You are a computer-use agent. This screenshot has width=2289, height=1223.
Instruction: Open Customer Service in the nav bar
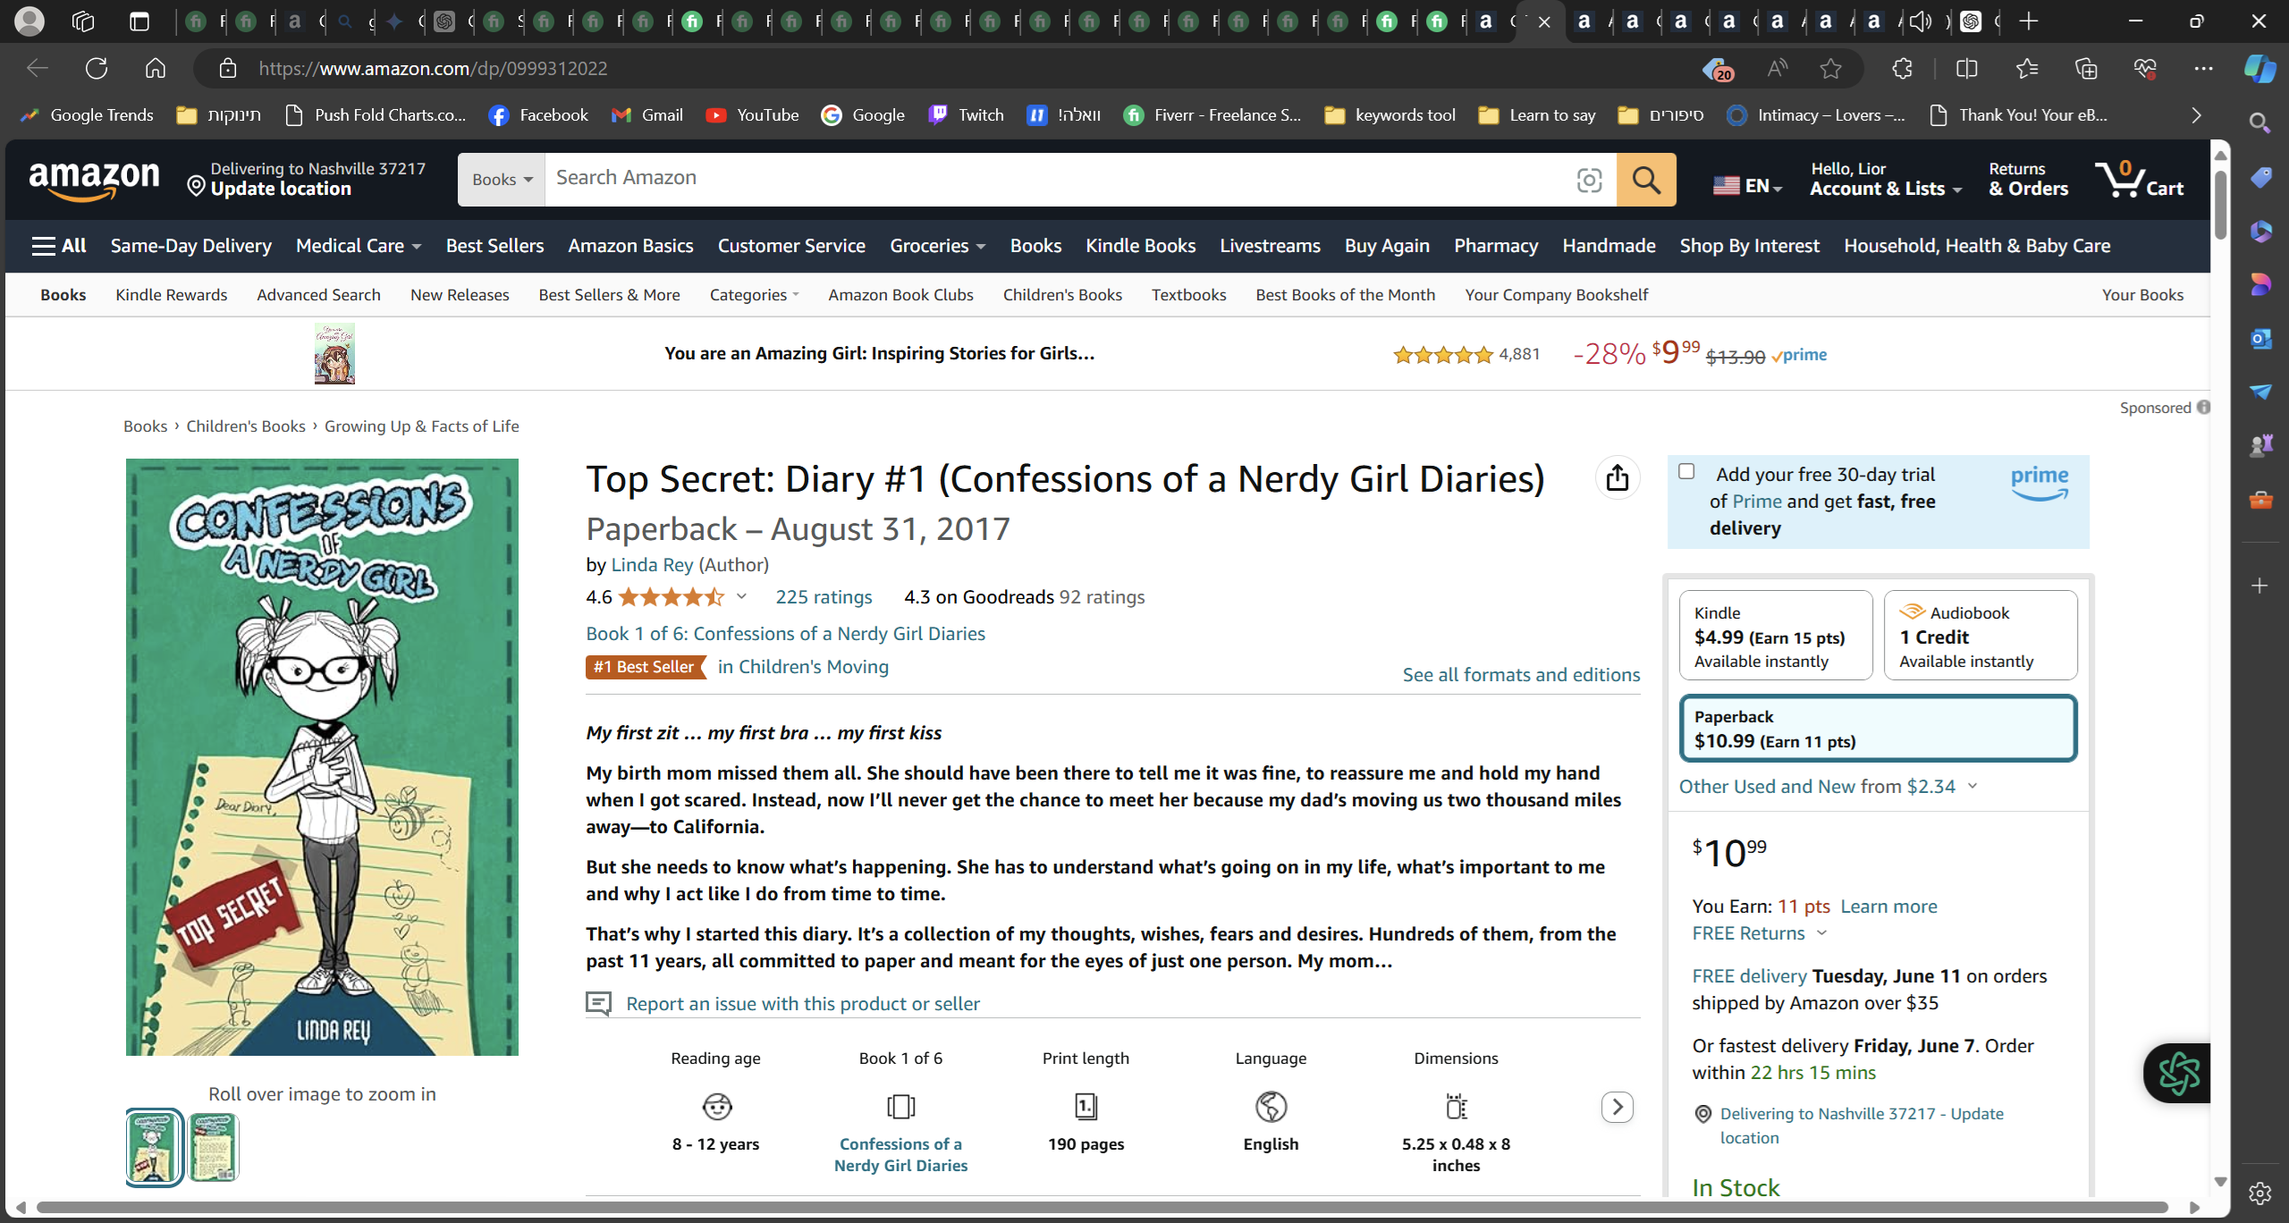791,246
